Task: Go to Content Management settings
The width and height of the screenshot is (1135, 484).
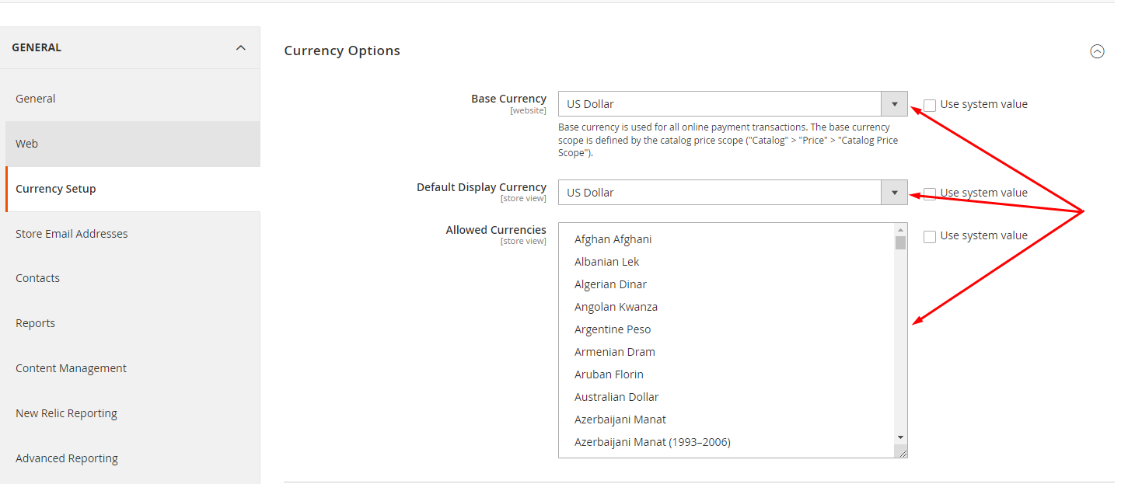Action: [71, 367]
